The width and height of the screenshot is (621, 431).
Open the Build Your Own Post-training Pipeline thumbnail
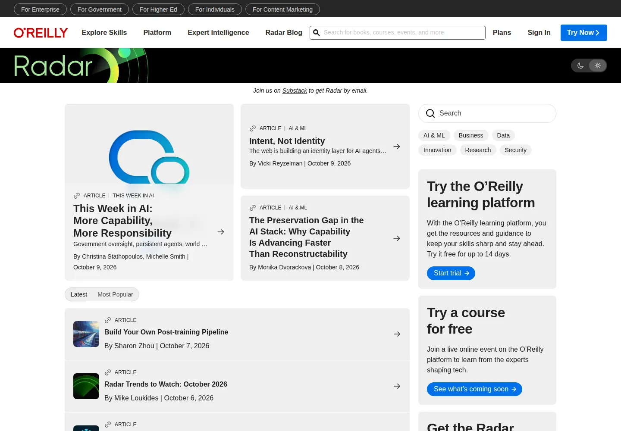click(x=86, y=334)
